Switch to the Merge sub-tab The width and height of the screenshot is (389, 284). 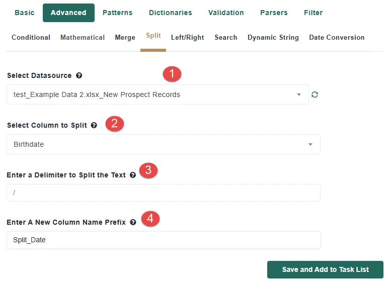coord(125,37)
